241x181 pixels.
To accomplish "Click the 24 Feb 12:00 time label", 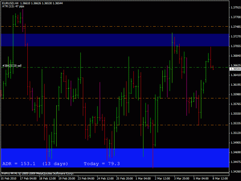I will (x=105, y=178).
